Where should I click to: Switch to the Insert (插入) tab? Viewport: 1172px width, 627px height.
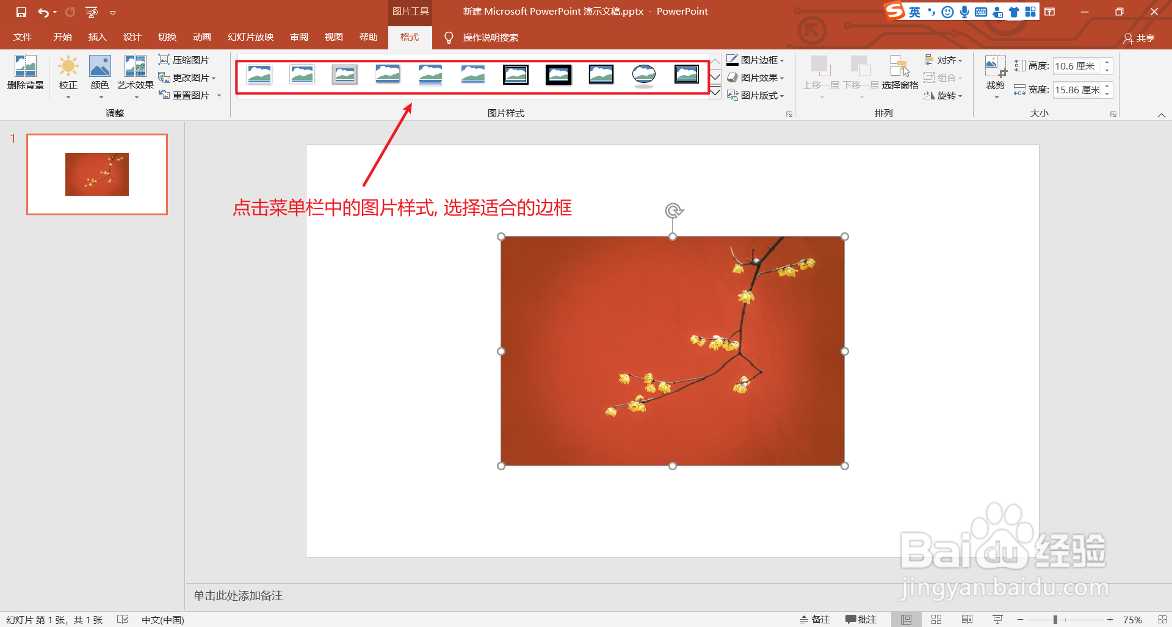point(97,37)
